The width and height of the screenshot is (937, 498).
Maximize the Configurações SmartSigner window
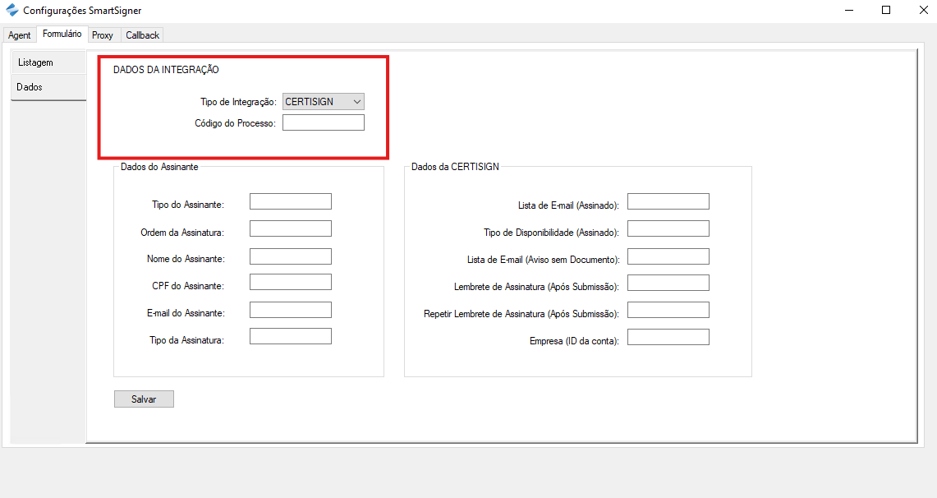pyautogui.click(x=886, y=11)
